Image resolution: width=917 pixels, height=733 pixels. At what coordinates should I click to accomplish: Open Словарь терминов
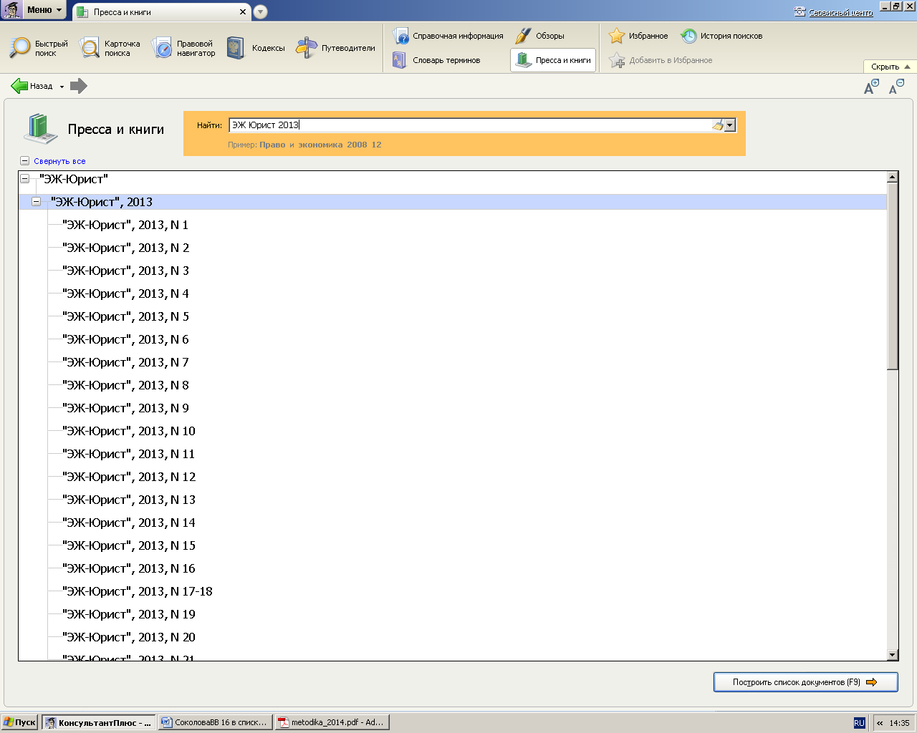[x=436, y=60]
